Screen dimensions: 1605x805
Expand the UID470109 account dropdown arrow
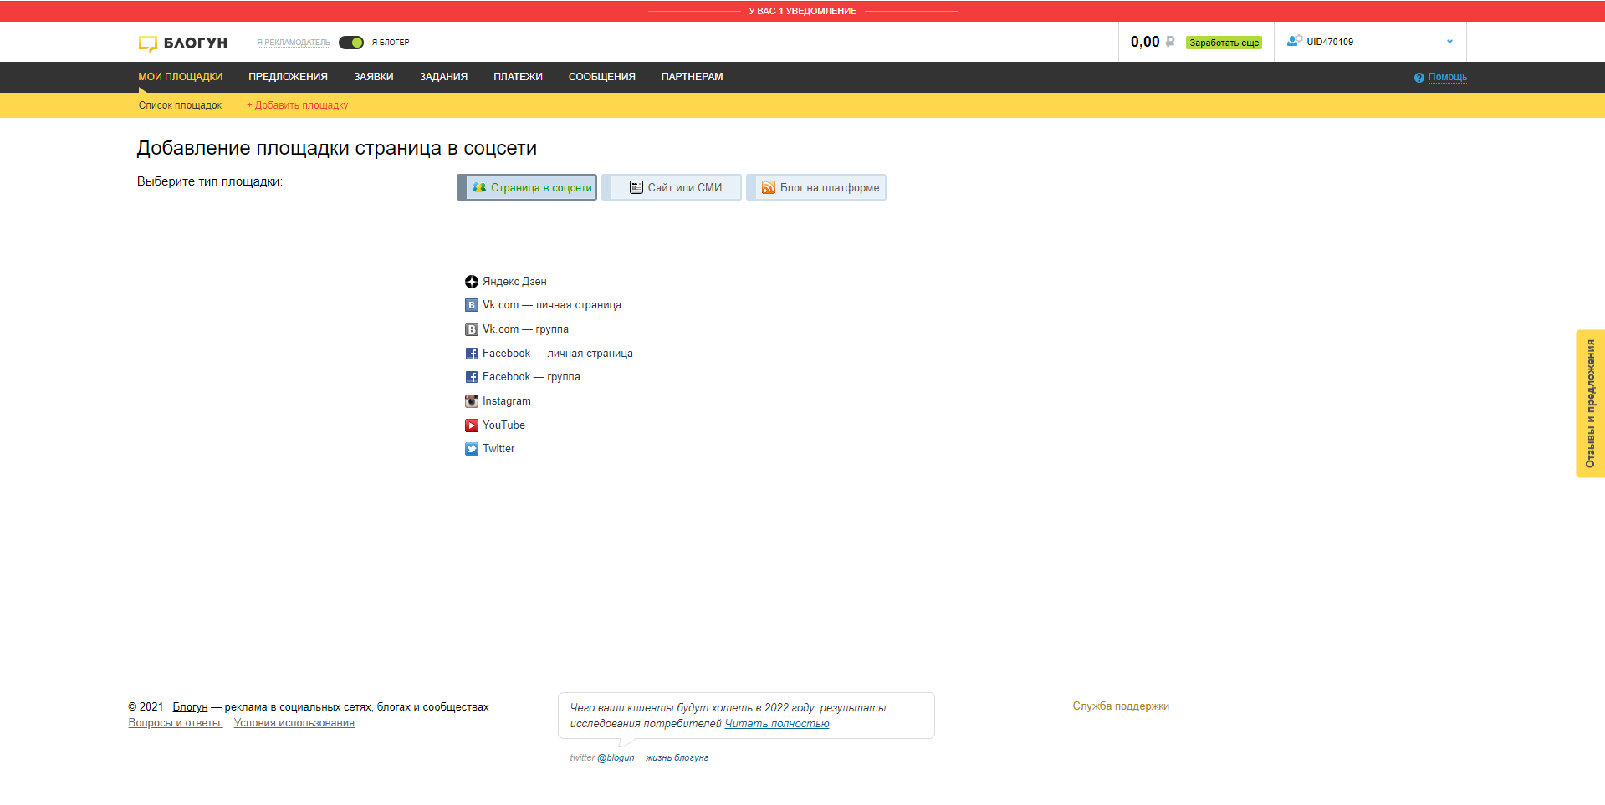pos(1449,42)
